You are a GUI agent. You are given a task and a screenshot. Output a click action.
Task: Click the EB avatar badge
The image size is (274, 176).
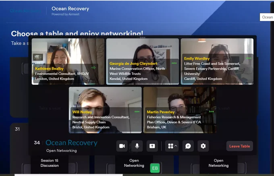(x=155, y=168)
